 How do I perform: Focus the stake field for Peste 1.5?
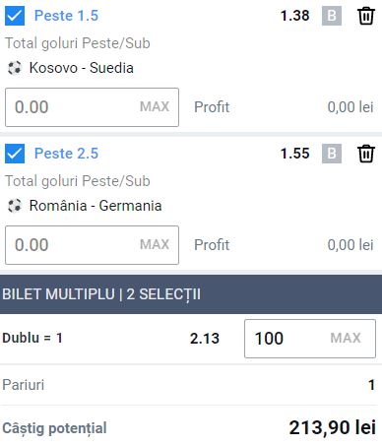(92, 107)
